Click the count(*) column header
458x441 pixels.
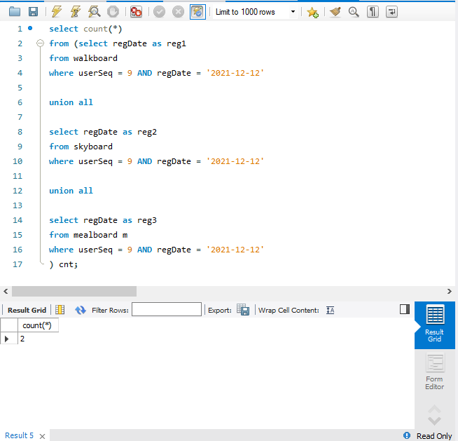pos(38,325)
